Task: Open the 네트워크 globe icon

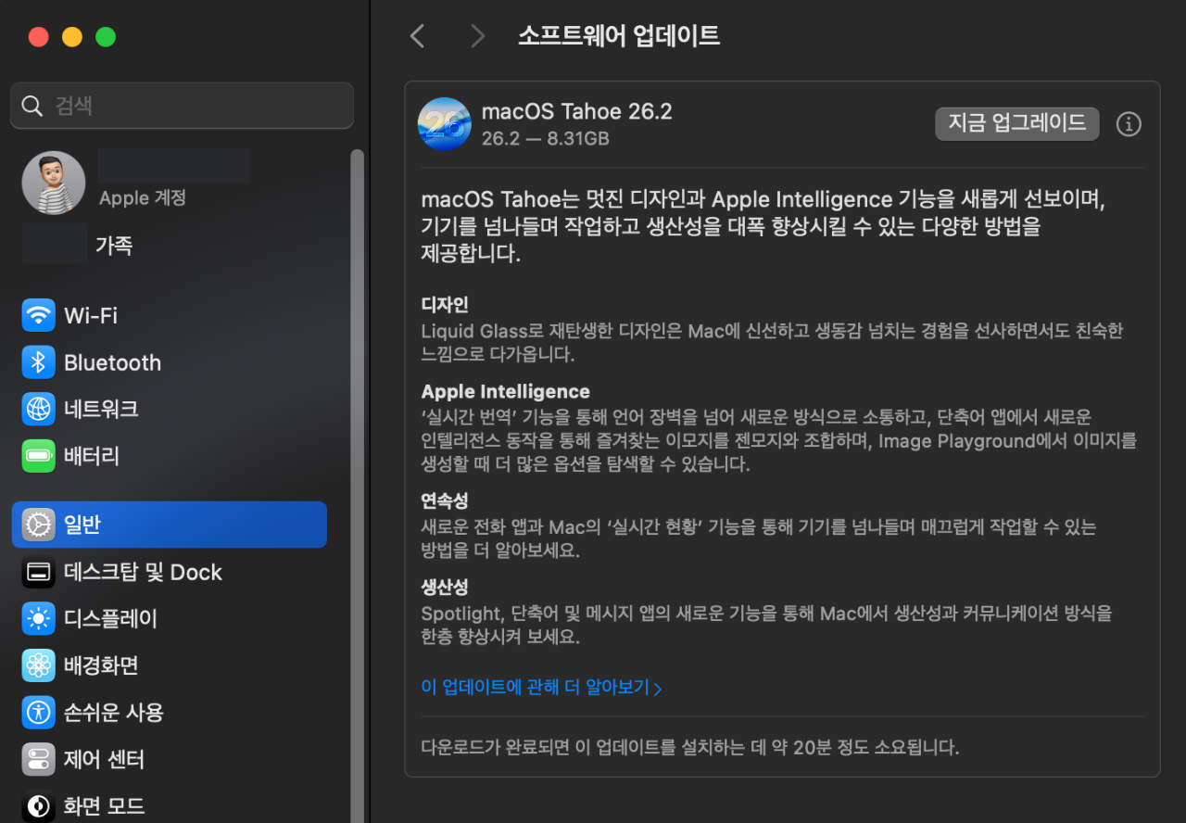Action: [x=38, y=409]
